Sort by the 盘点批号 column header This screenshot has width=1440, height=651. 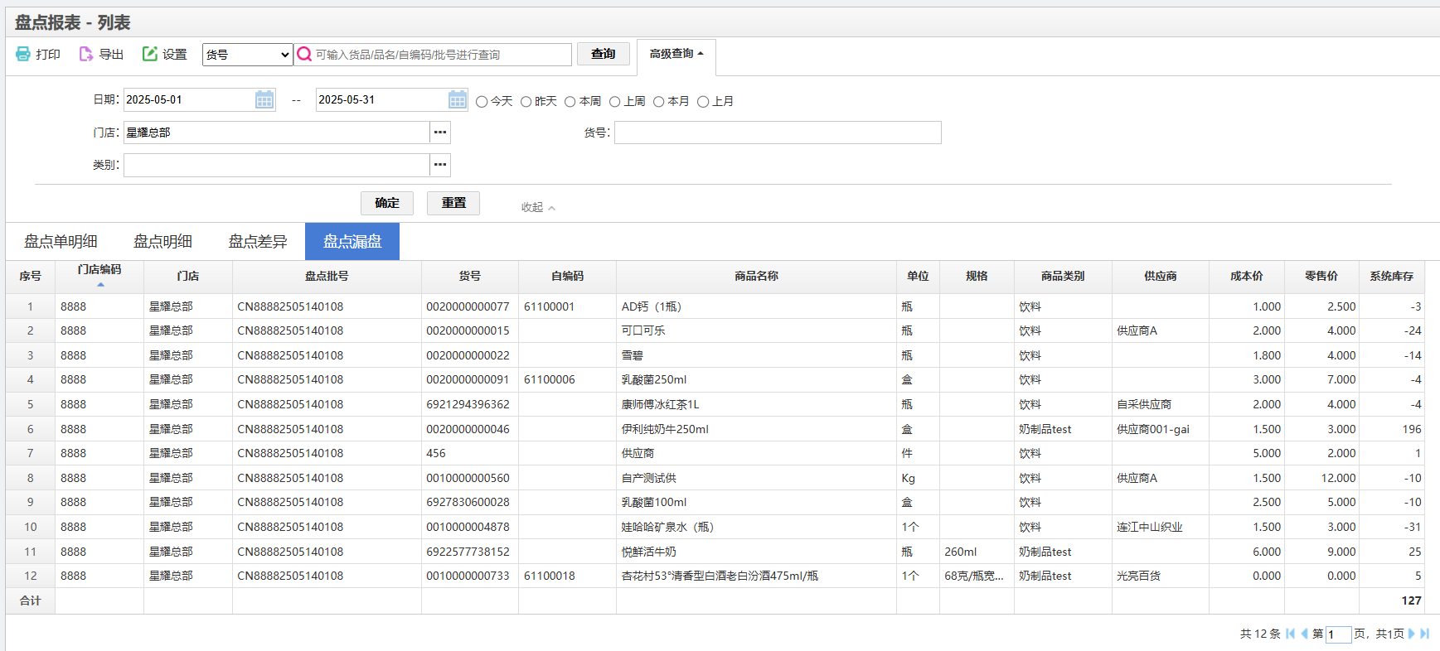coord(327,277)
